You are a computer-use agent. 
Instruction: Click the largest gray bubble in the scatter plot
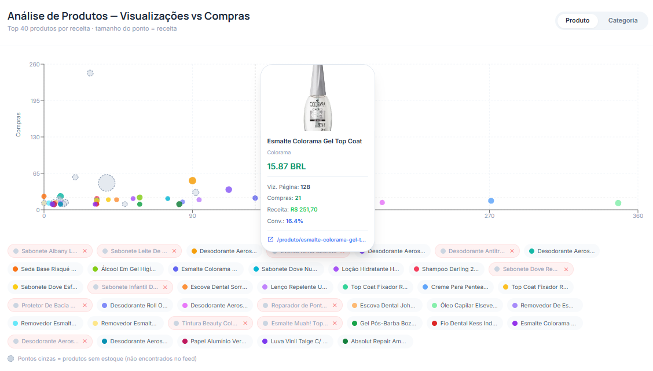[107, 183]
